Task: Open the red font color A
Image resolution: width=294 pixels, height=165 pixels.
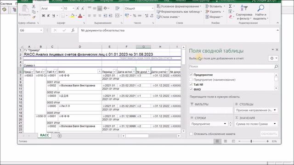Action: click(80, 16)
